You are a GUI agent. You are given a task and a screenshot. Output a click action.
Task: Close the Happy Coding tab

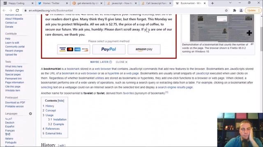[32, 3]
